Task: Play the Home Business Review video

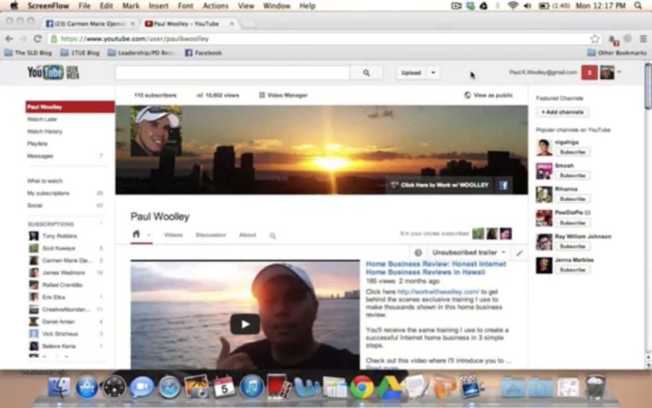Action: (245, 324)
